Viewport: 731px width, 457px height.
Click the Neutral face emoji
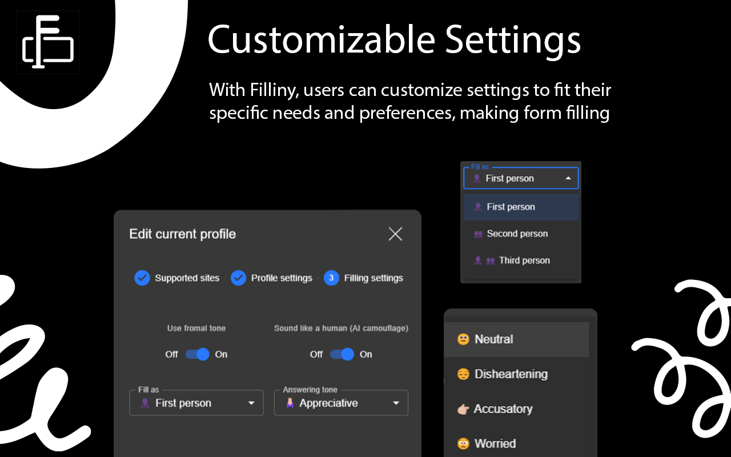tap(463, 339)
